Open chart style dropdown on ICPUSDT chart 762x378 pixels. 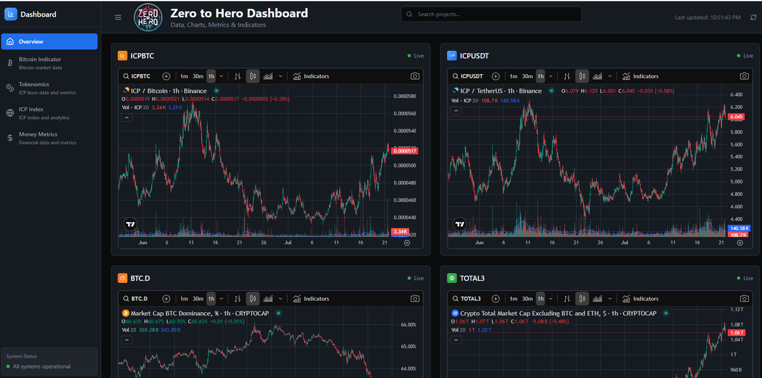coord(610,76)
